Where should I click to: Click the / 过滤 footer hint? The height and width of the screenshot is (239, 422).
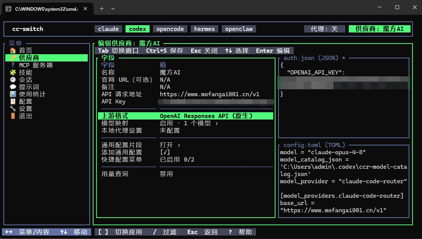point(165,232)
